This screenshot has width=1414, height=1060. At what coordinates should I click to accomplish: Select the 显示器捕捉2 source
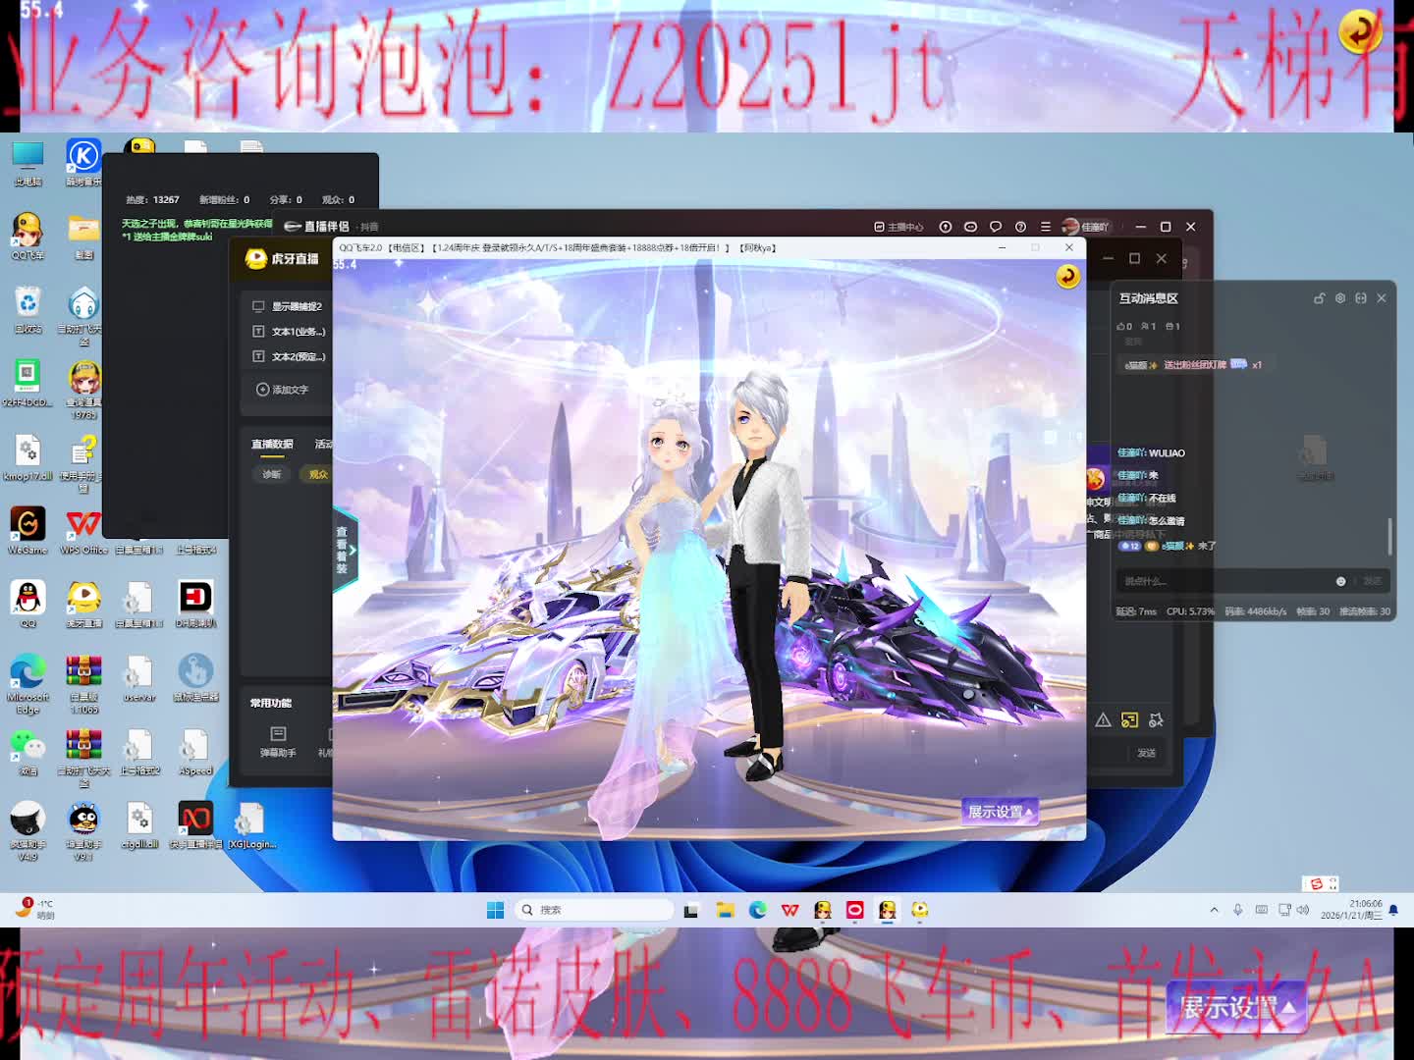[x=288, y=306]
